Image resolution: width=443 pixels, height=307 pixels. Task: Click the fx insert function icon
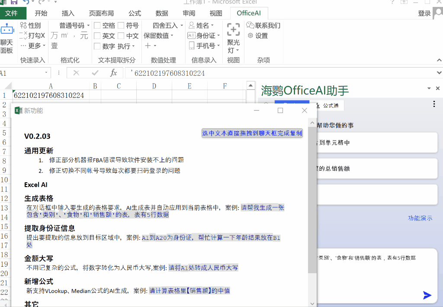tap(114, 73)
